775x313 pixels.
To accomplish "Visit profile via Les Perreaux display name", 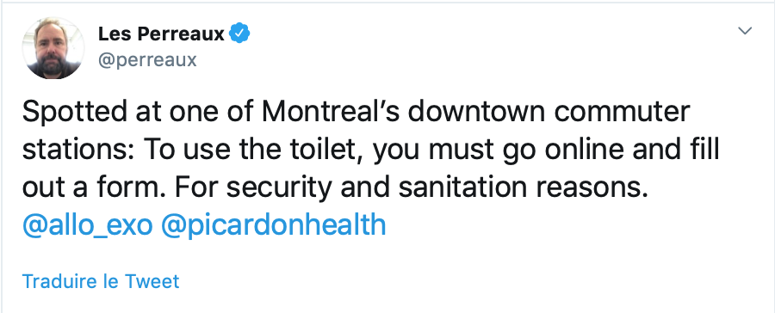I will coord(162,34).
